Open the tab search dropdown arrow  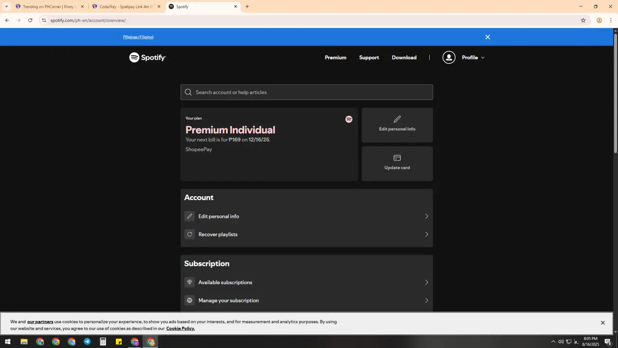pyautogui.click(x=6, y=7)
